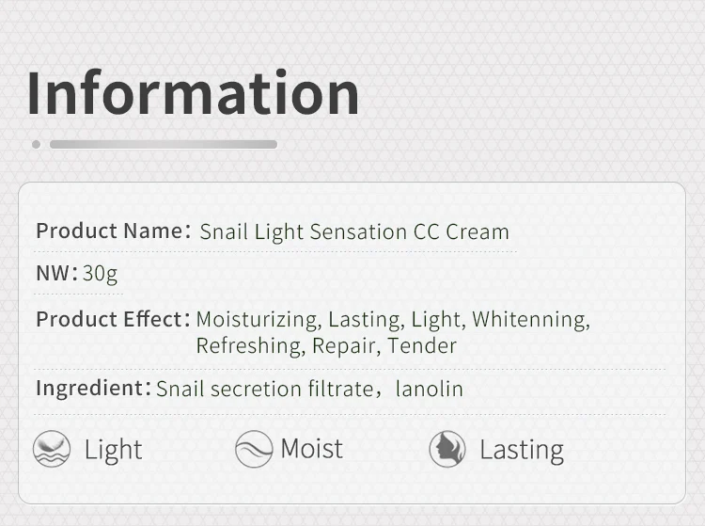Click the 30g net weight value
Viewport: 705px width, 526px height.
pyautogui.click(x=100, y=274)
